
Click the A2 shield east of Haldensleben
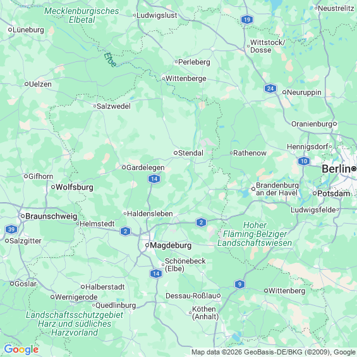coord(201,222)
